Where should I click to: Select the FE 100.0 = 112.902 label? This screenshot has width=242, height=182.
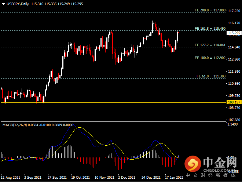(x=210, y=58)
